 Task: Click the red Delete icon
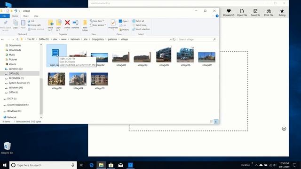67,23
